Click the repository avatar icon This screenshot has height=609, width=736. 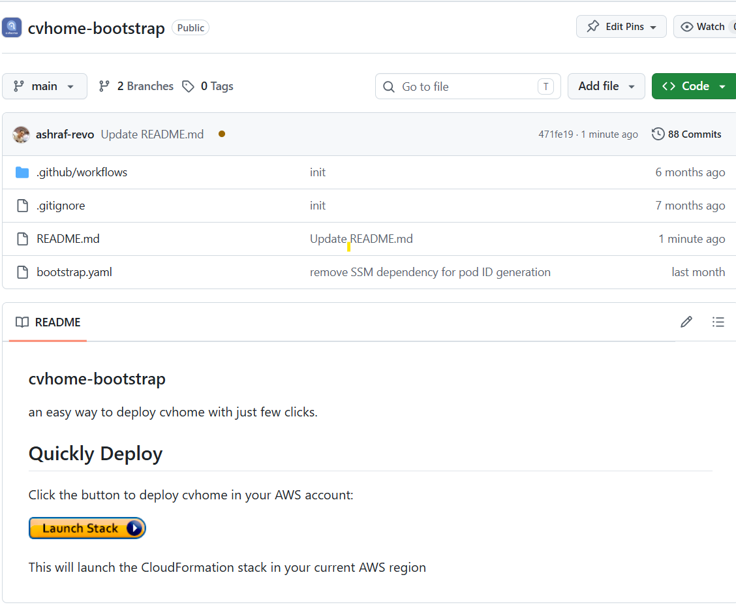[12, 27]
